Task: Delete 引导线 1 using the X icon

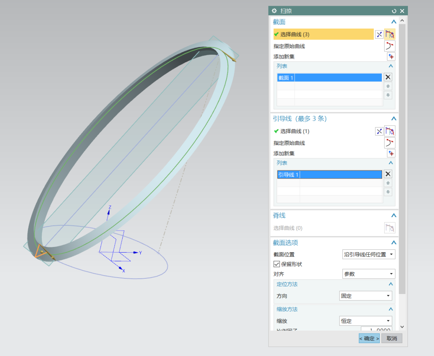Action: coord(388,174)
